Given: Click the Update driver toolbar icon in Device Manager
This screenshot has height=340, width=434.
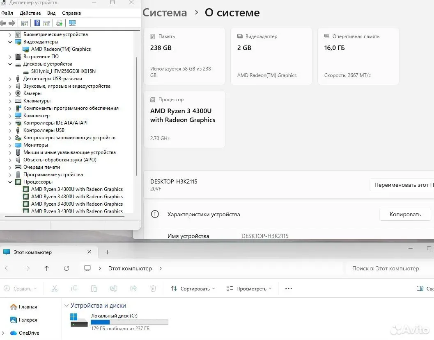Looking at the screenshot, I should click(59, 23).
